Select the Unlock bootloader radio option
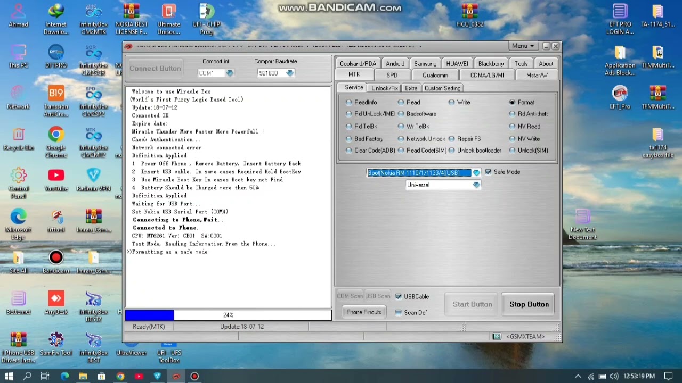The image size is (682, 383). click(475, 151)
